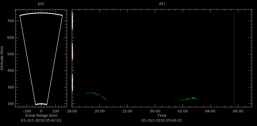
Task: Click the -100 zonal range tick label
Action: coord(26,111)
